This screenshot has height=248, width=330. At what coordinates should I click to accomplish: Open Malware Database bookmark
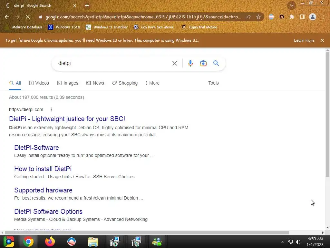[x=25, y=27]
